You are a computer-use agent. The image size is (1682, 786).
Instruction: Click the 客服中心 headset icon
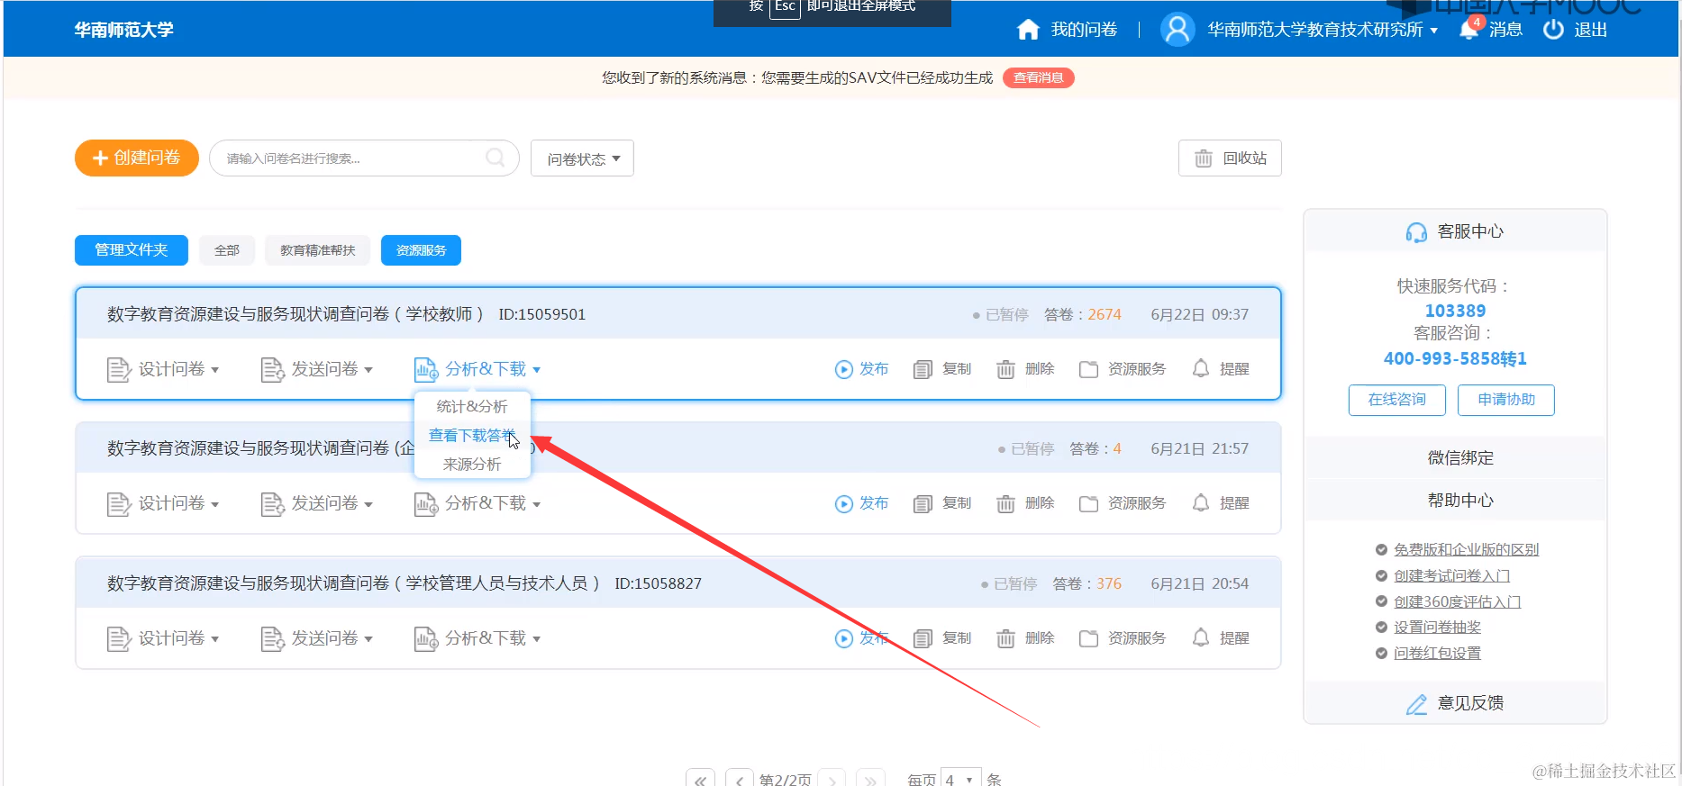[x=1416, y=232]
